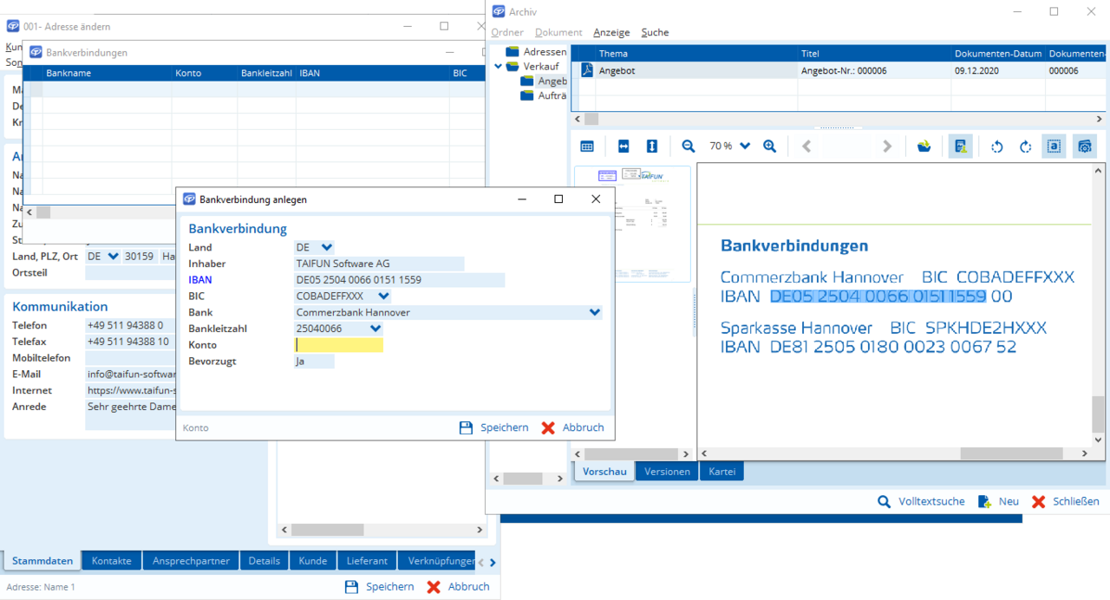1110x600 pixels.
Task: Collapse the Verkauf folder in tree
Action: click(x=499, y=67)
